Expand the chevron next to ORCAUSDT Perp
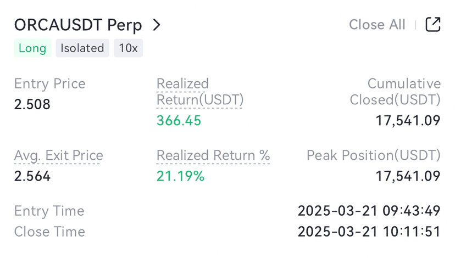455x258 pixels. click(157, 25)
